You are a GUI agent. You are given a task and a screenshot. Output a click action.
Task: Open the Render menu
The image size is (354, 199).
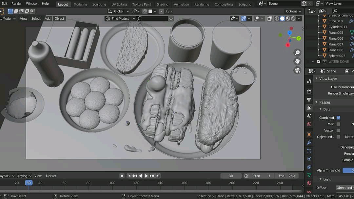click(x=16, y=3)
